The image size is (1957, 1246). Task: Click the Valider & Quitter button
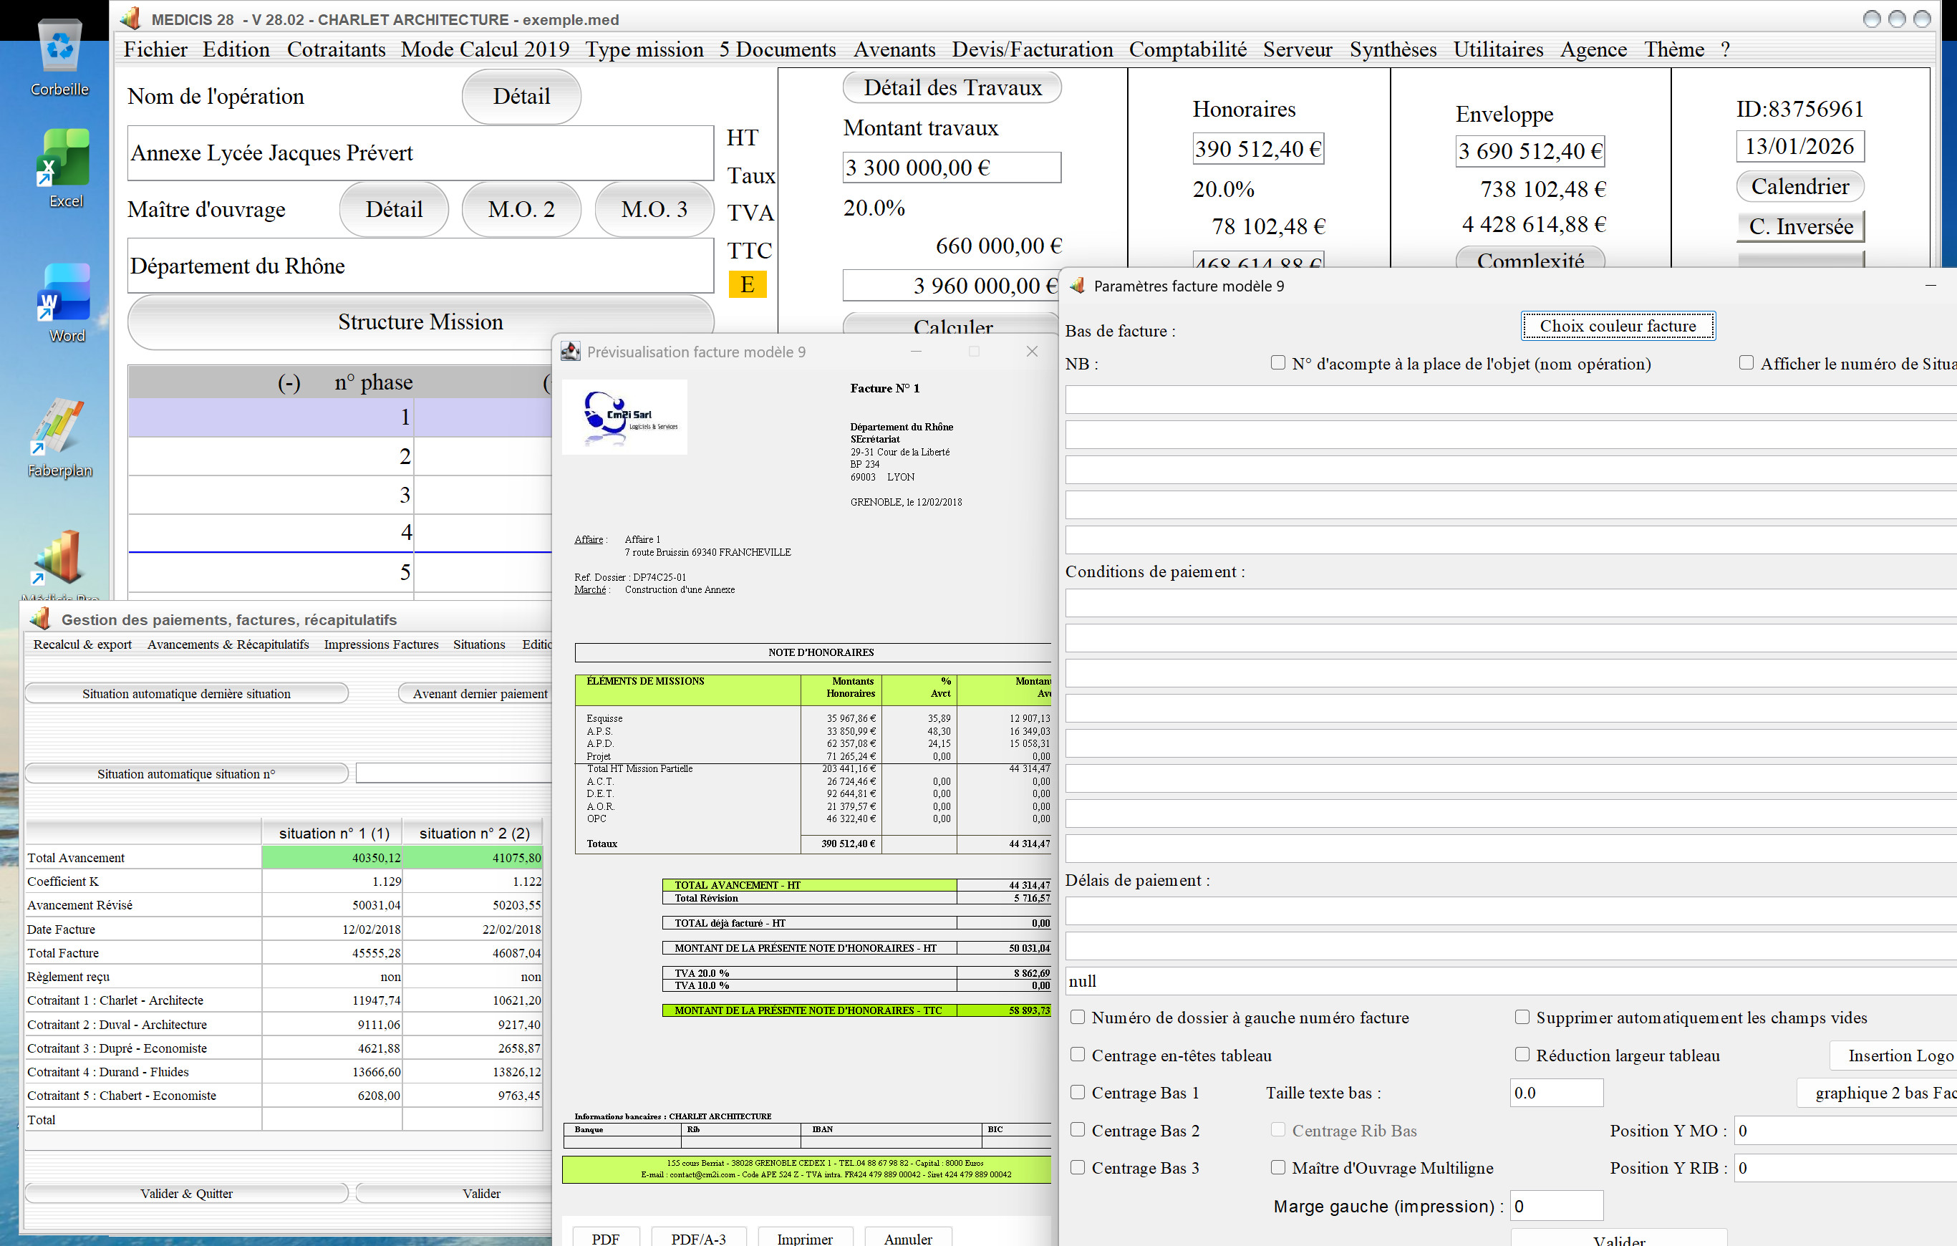tap(186, 1193)
